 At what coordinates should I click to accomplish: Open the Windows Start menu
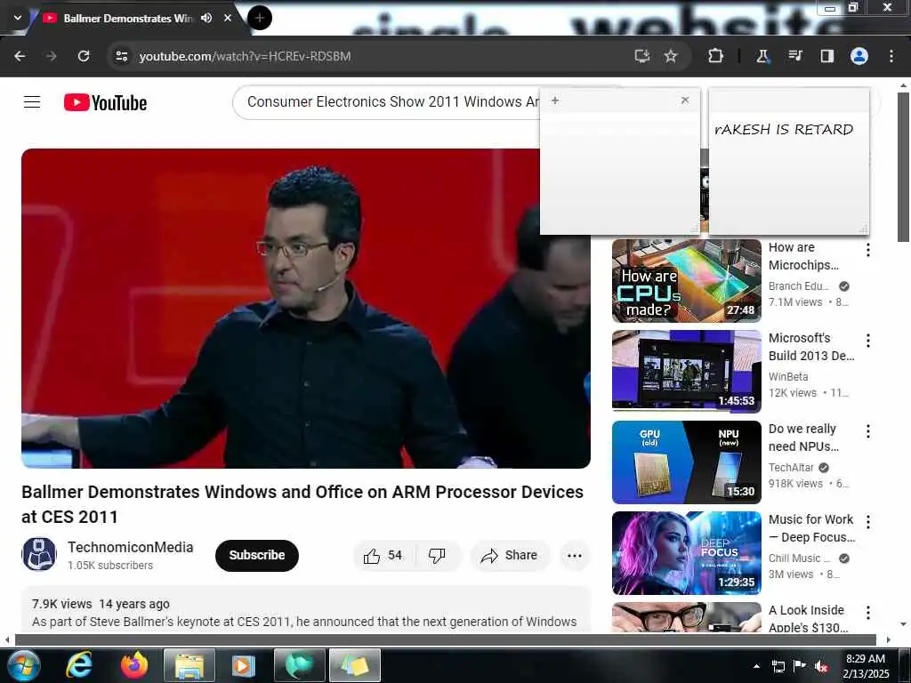click(23, 665)
